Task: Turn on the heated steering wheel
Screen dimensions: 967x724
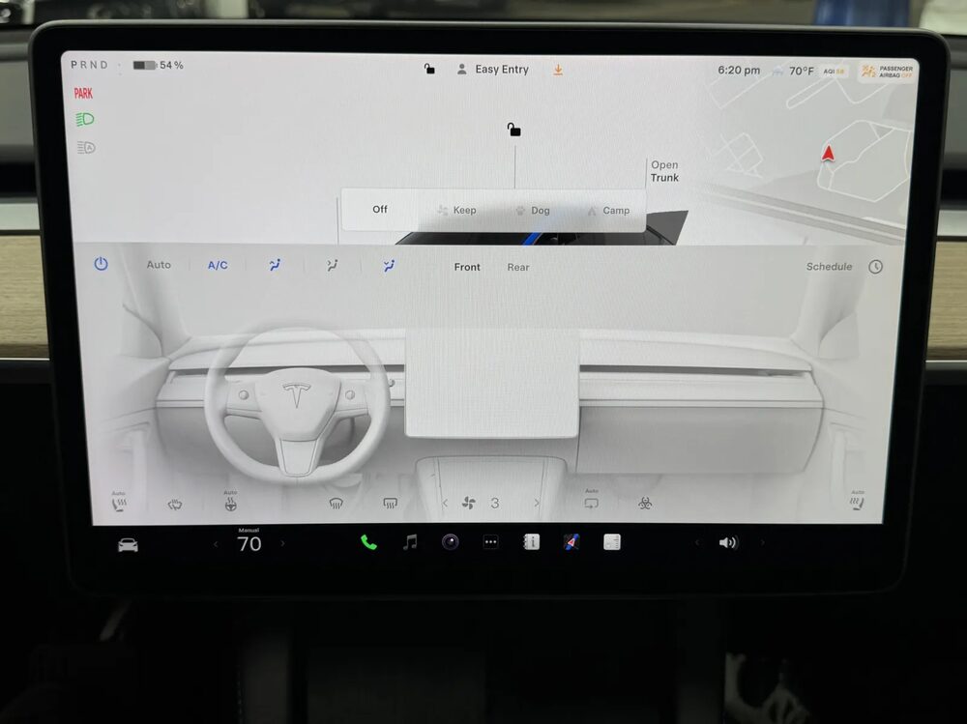Action: (x=230, y=503)
